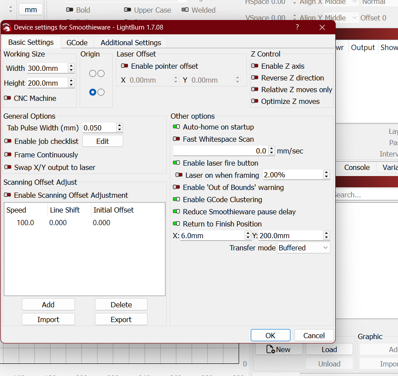Click Tab Pulse Width 0.050 field
The height and width of the screenshot is (376, 398).
[99, 128]
